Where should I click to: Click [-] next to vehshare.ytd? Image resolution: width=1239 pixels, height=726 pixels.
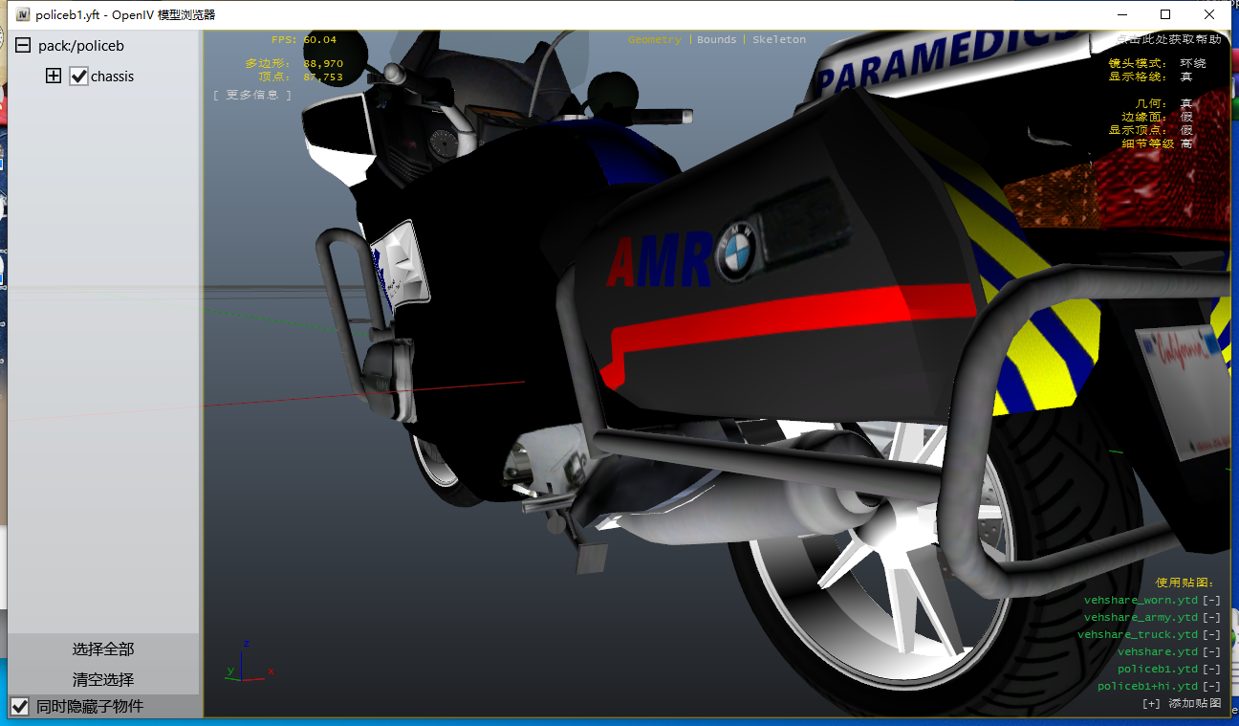pyautogui.click(x=1211, y=652)
